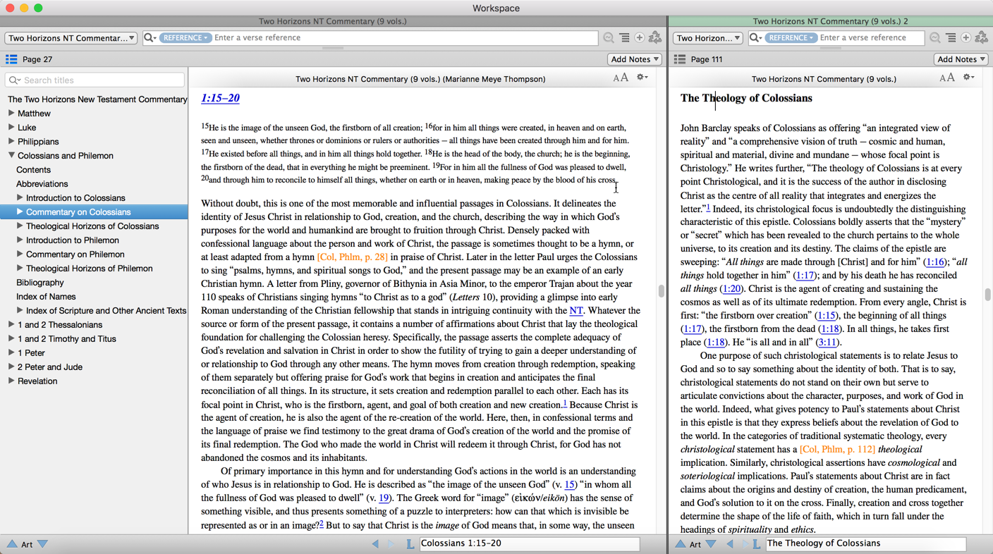
Task: Expand Introduction to Colossians section
Action: coord(20,197)
